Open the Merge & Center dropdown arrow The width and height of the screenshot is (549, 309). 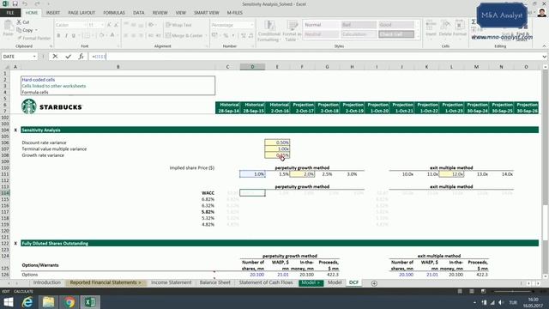(x=206, y=35)
